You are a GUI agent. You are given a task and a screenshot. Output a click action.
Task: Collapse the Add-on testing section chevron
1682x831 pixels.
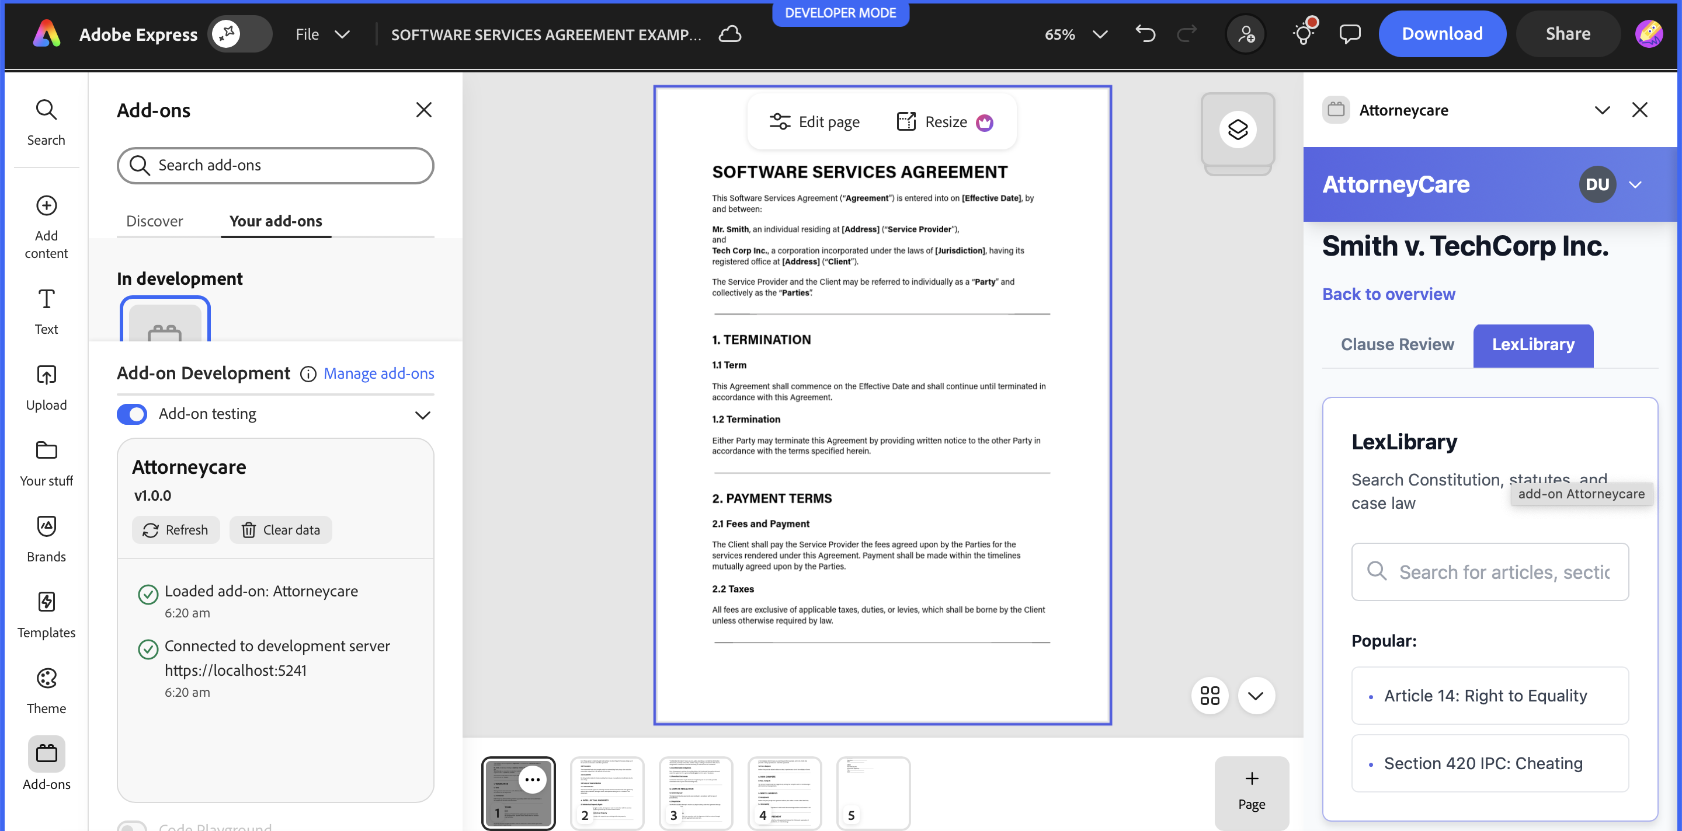(422, 415)
